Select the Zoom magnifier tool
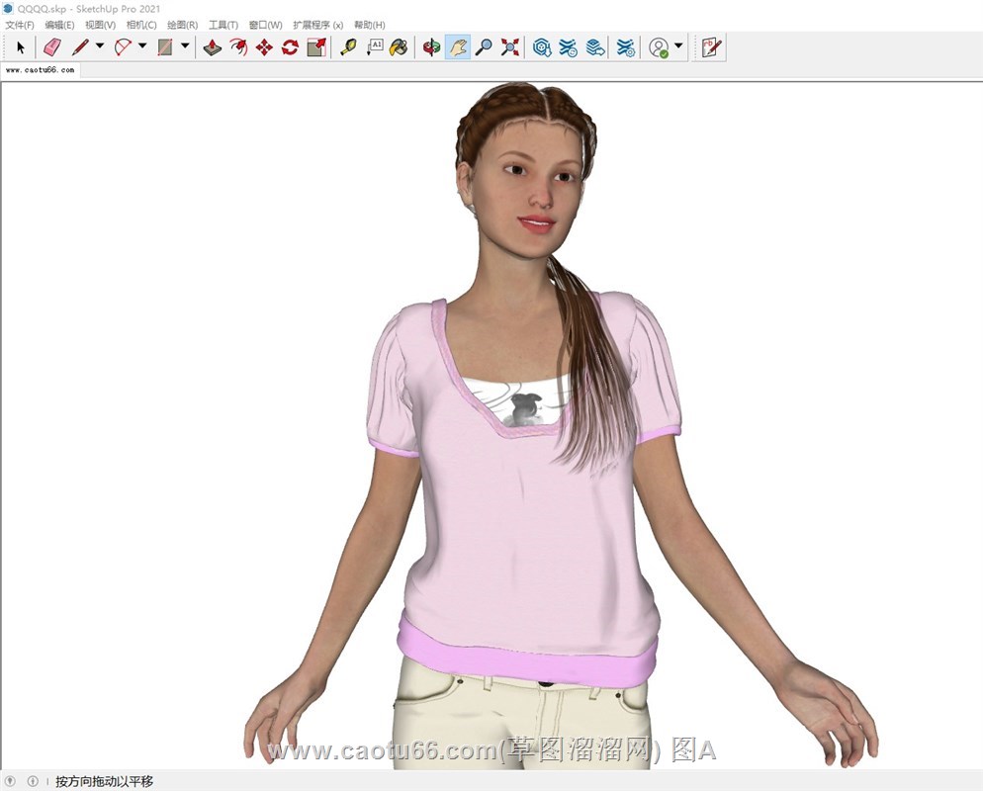 click(x=484, y=47)
